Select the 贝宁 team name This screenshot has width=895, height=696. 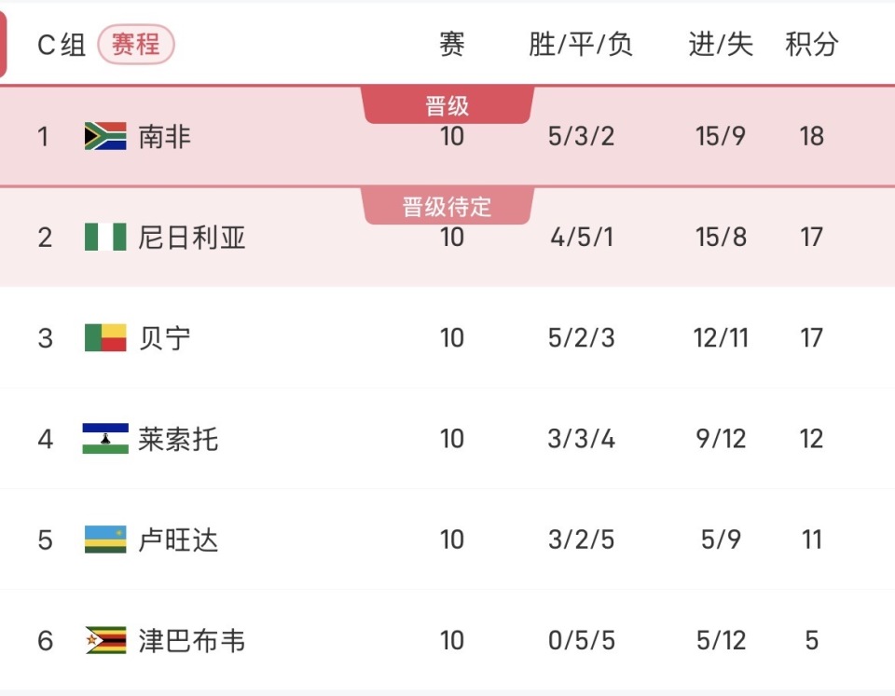(x=164, y=338)
